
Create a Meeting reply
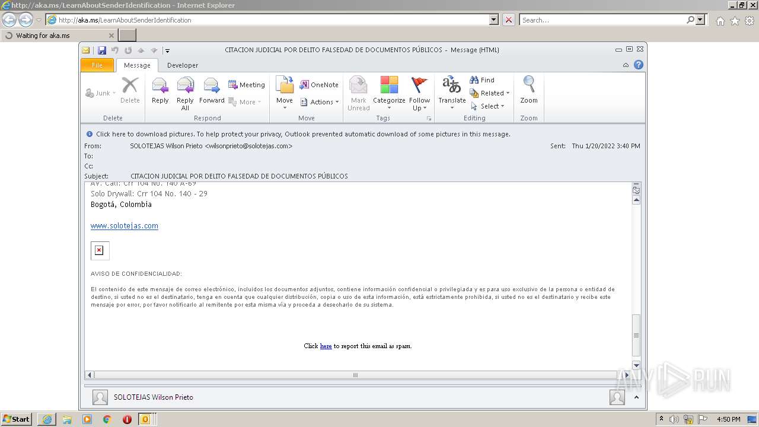(247, 85)
